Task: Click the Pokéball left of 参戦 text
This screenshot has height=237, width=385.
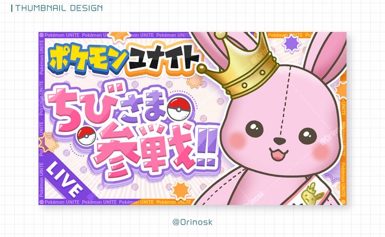Action: coord(86,136)
